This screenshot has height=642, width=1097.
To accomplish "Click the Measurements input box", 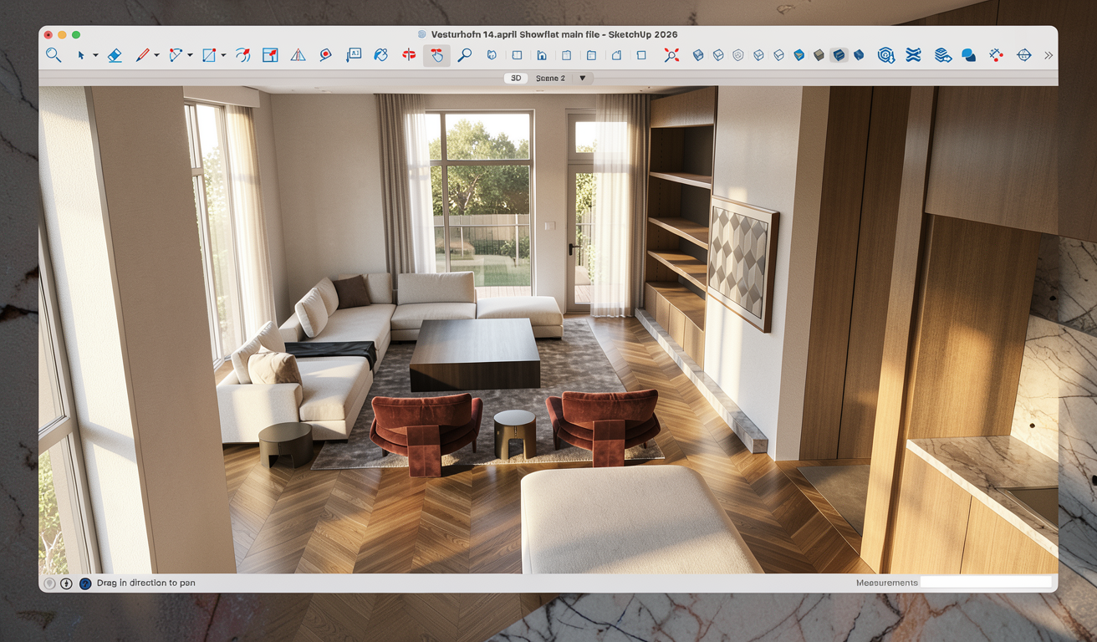I will pos(986,583).
